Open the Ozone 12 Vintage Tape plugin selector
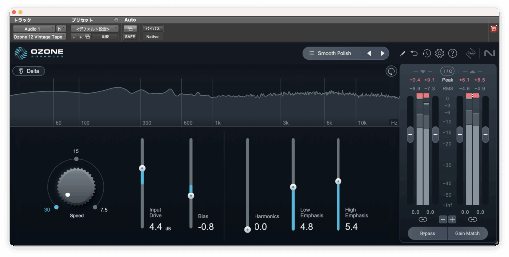This screenshot has height=257, width=509. (x=39, y=37)
